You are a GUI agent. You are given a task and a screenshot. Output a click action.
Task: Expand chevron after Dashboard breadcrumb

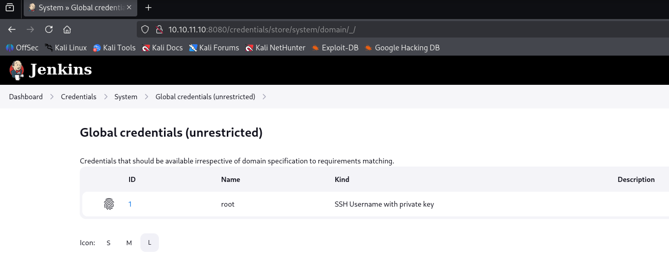coord(52,97)
